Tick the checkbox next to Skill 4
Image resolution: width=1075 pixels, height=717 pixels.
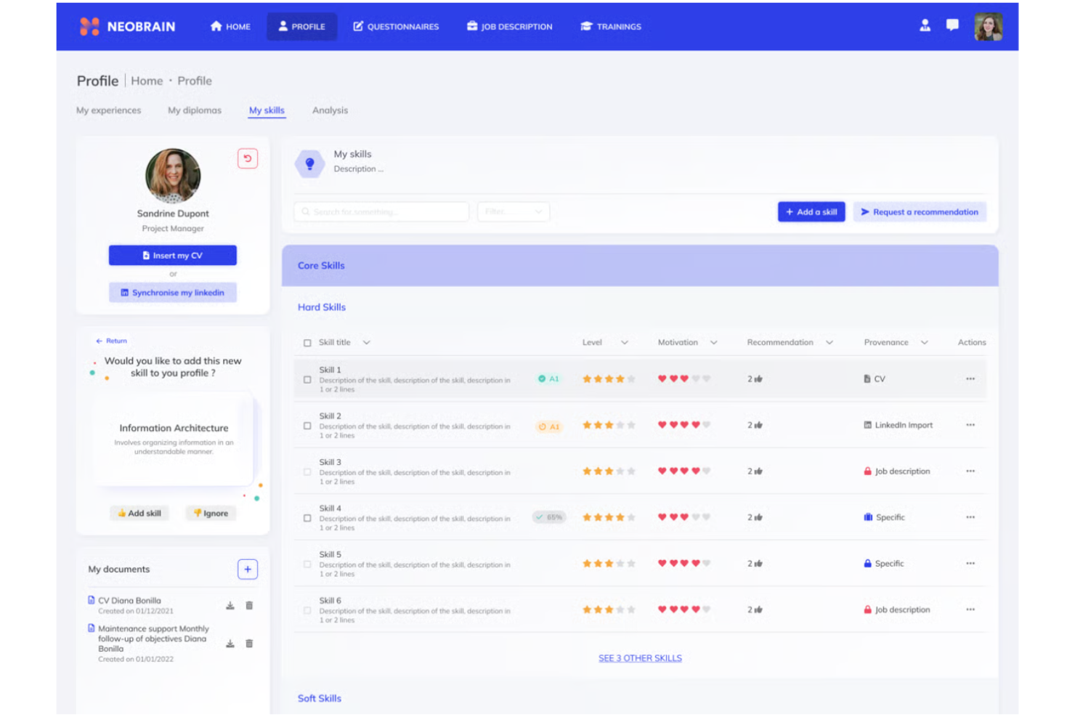pyautogui.click(x=307, y=517)
